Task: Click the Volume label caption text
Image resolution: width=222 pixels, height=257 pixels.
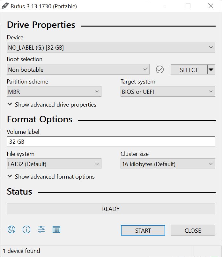Action: click(x=23, y=132)
